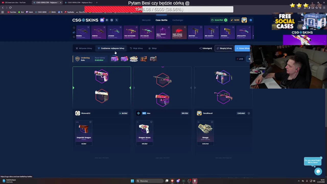Click the shield icon on the Dragon Snore card
The height and width of the screenshot is (184, 327).
(151, 122)
